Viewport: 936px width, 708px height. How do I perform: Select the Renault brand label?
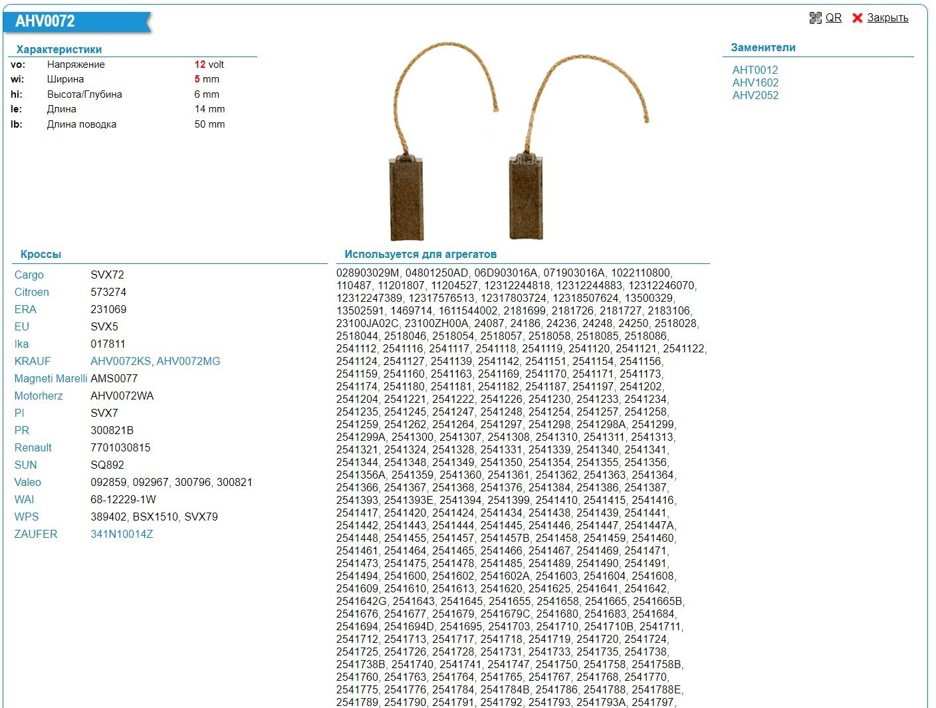[33, 447]
